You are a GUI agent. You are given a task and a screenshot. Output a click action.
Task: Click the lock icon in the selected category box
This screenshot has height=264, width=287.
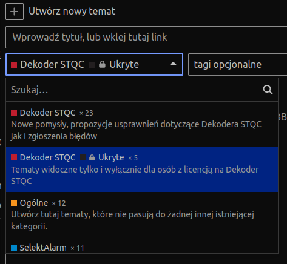102,64
